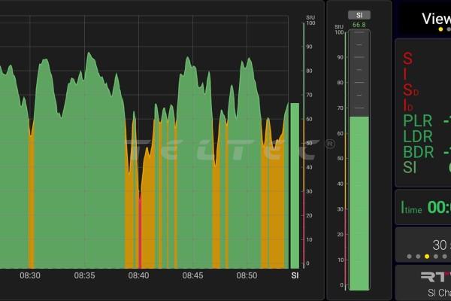Select the SI row in the values panel
Screen dimensions: 451x301
pos(411,167)
